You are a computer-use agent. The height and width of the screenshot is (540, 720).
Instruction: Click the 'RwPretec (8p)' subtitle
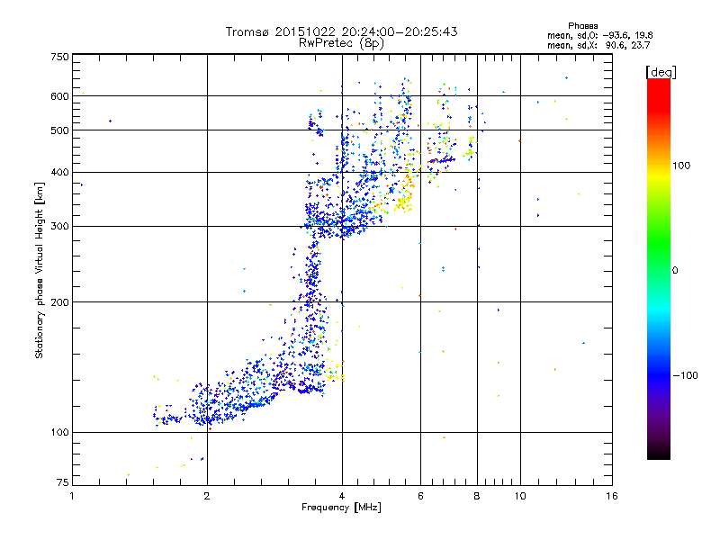(341, 43)
